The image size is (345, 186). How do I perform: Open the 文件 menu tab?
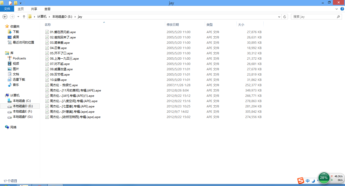tap(7, 9)
